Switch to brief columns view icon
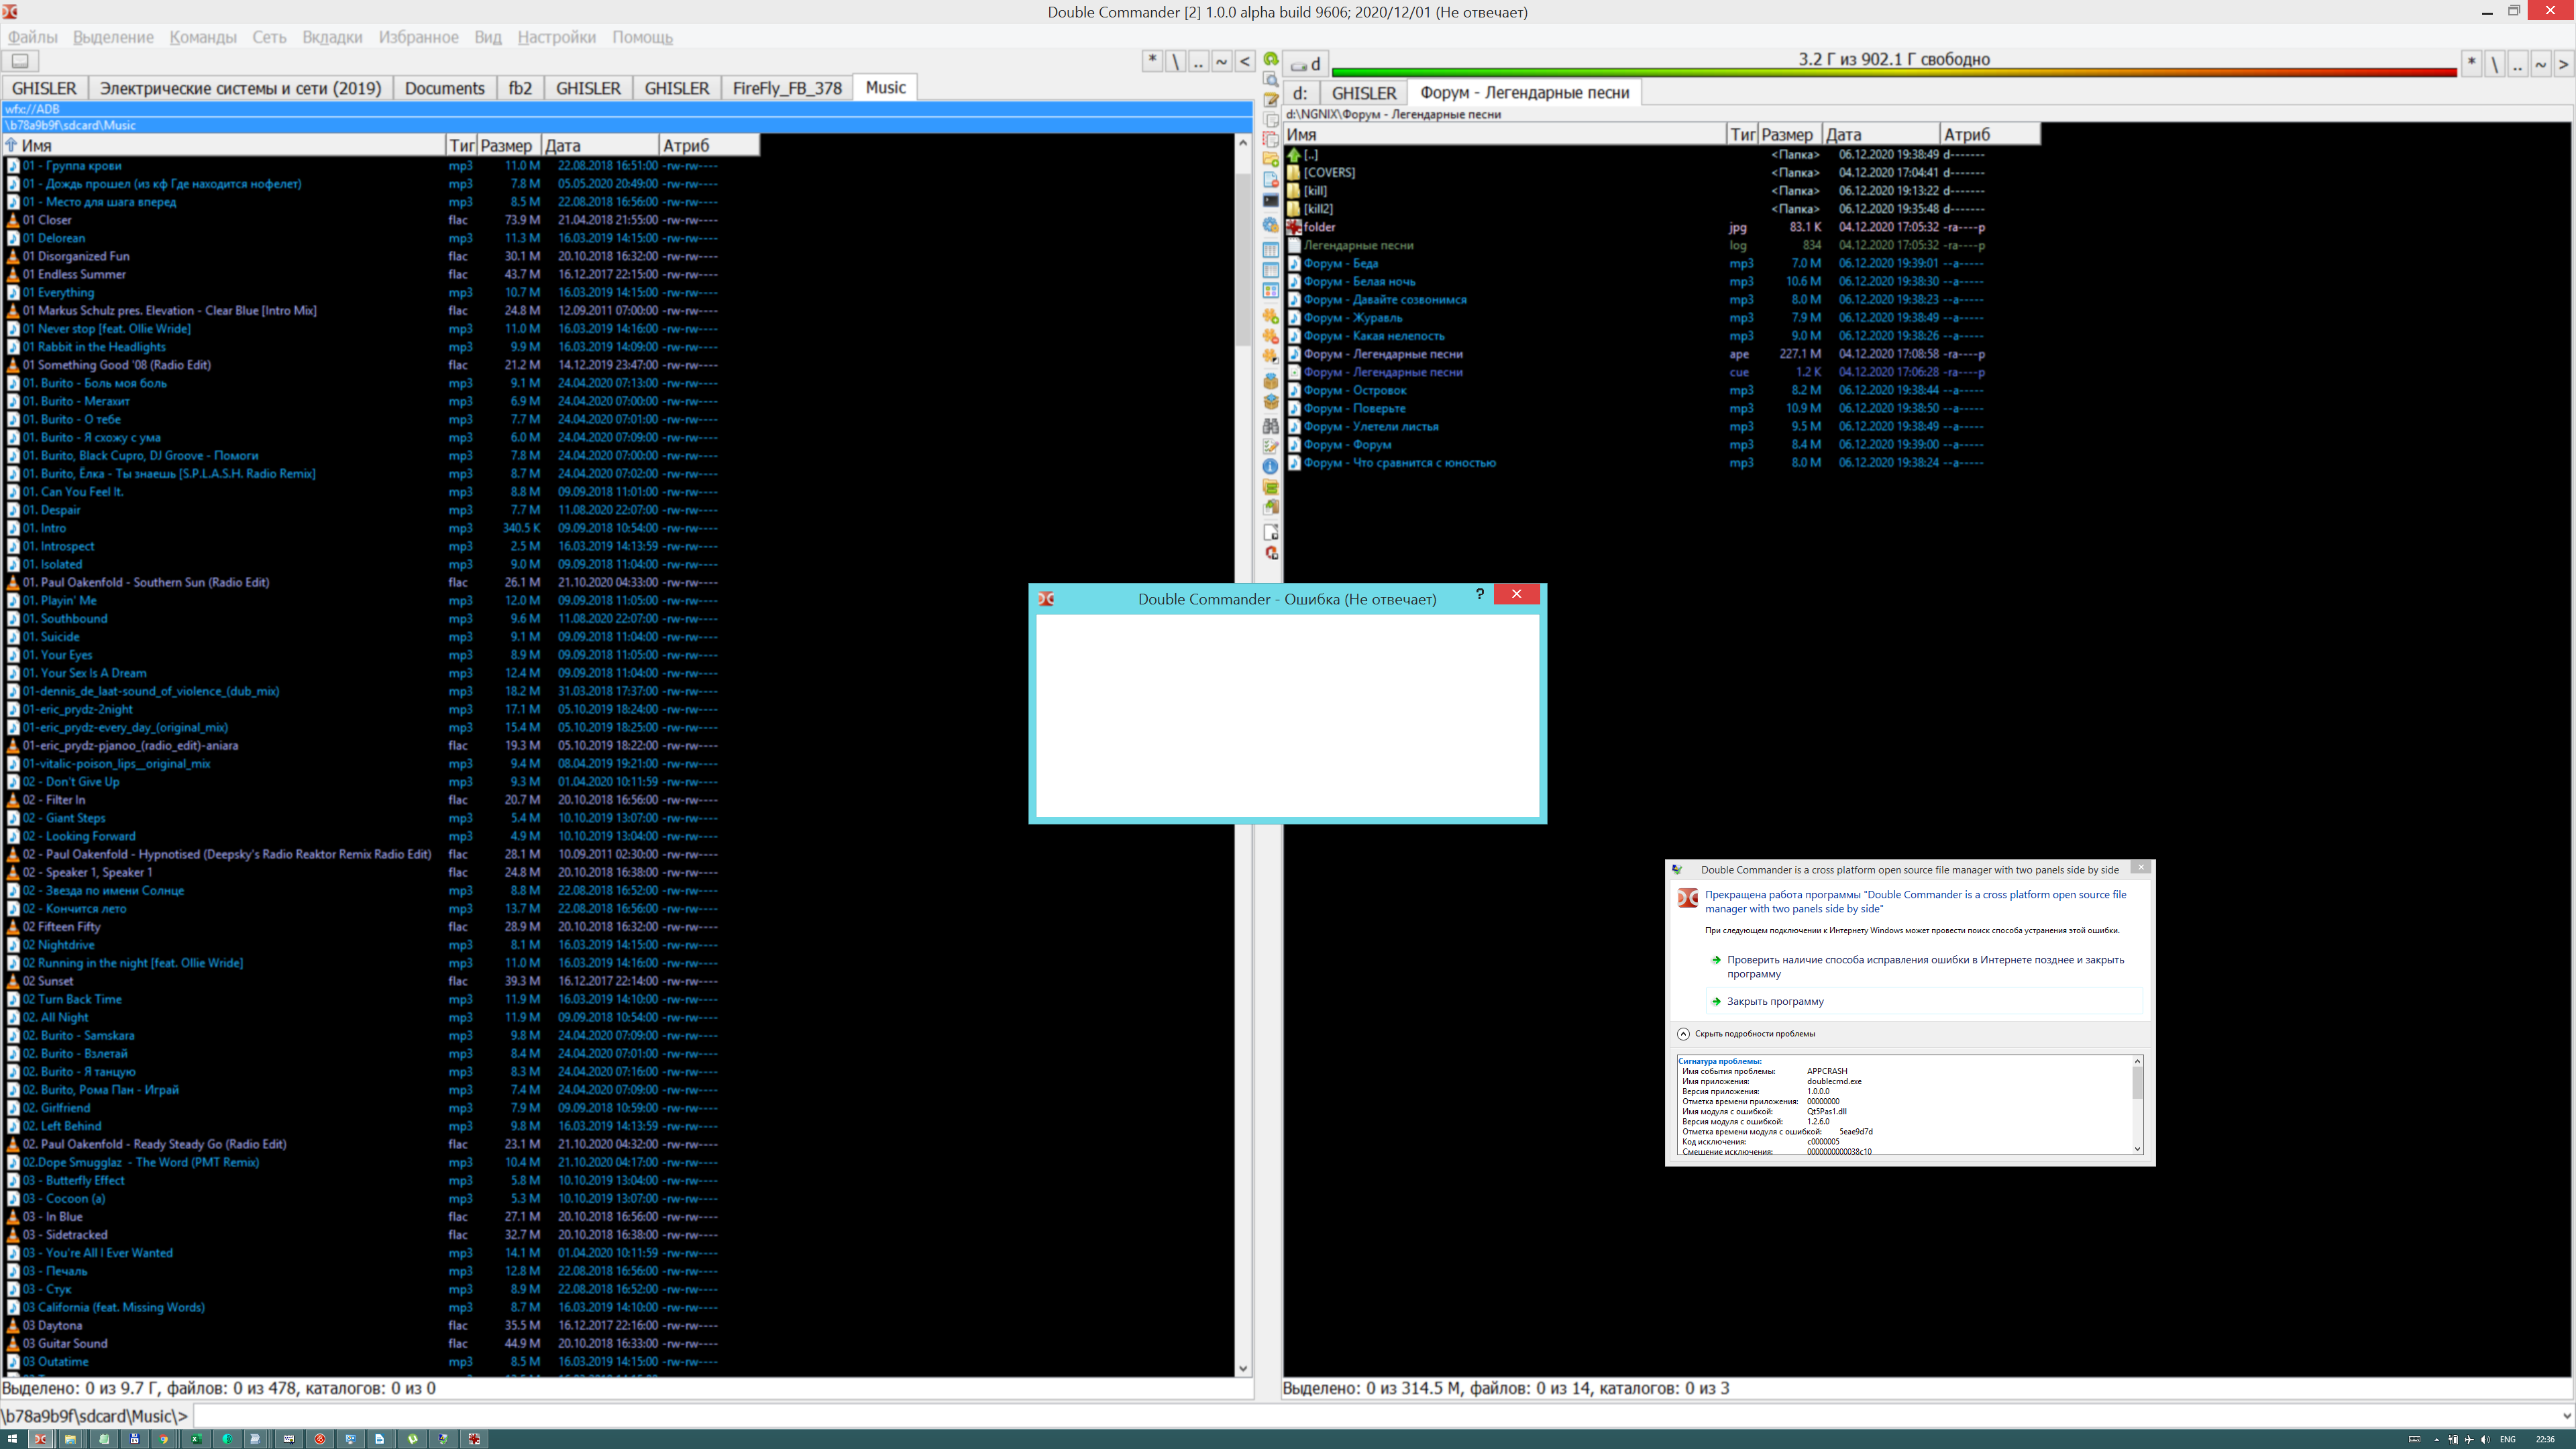2576x1449 pixels. [1271, 249]
